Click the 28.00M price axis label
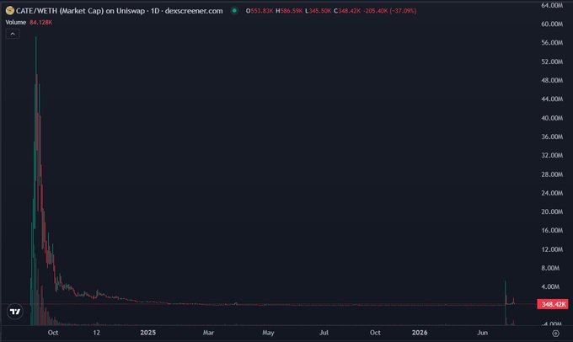 [552, 174]
